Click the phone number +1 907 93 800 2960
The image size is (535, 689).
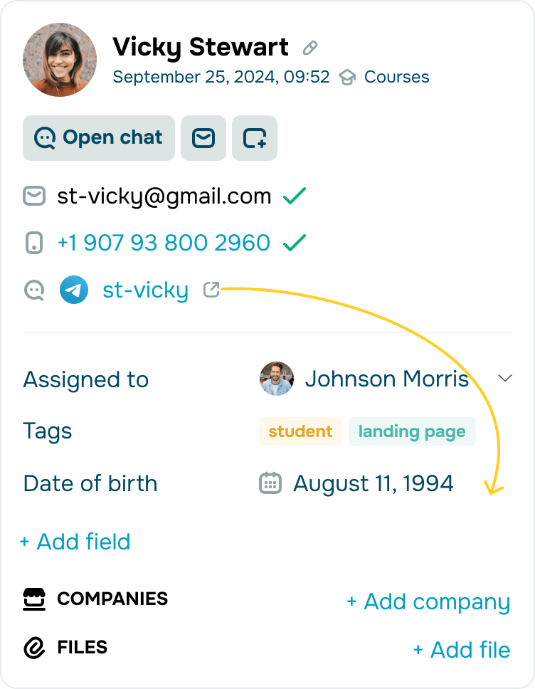(164, 243)
